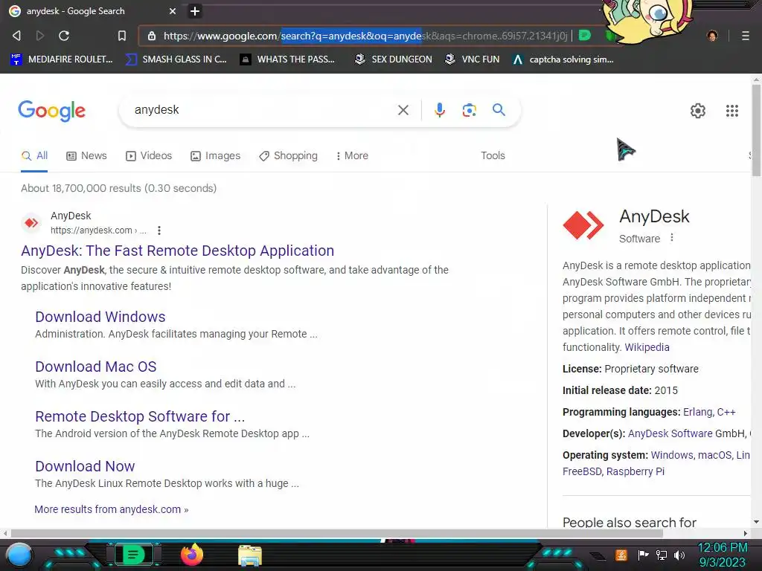The image size is (762, 571).
Task: Open More results from anydesk.com
Action: point(112,509)
